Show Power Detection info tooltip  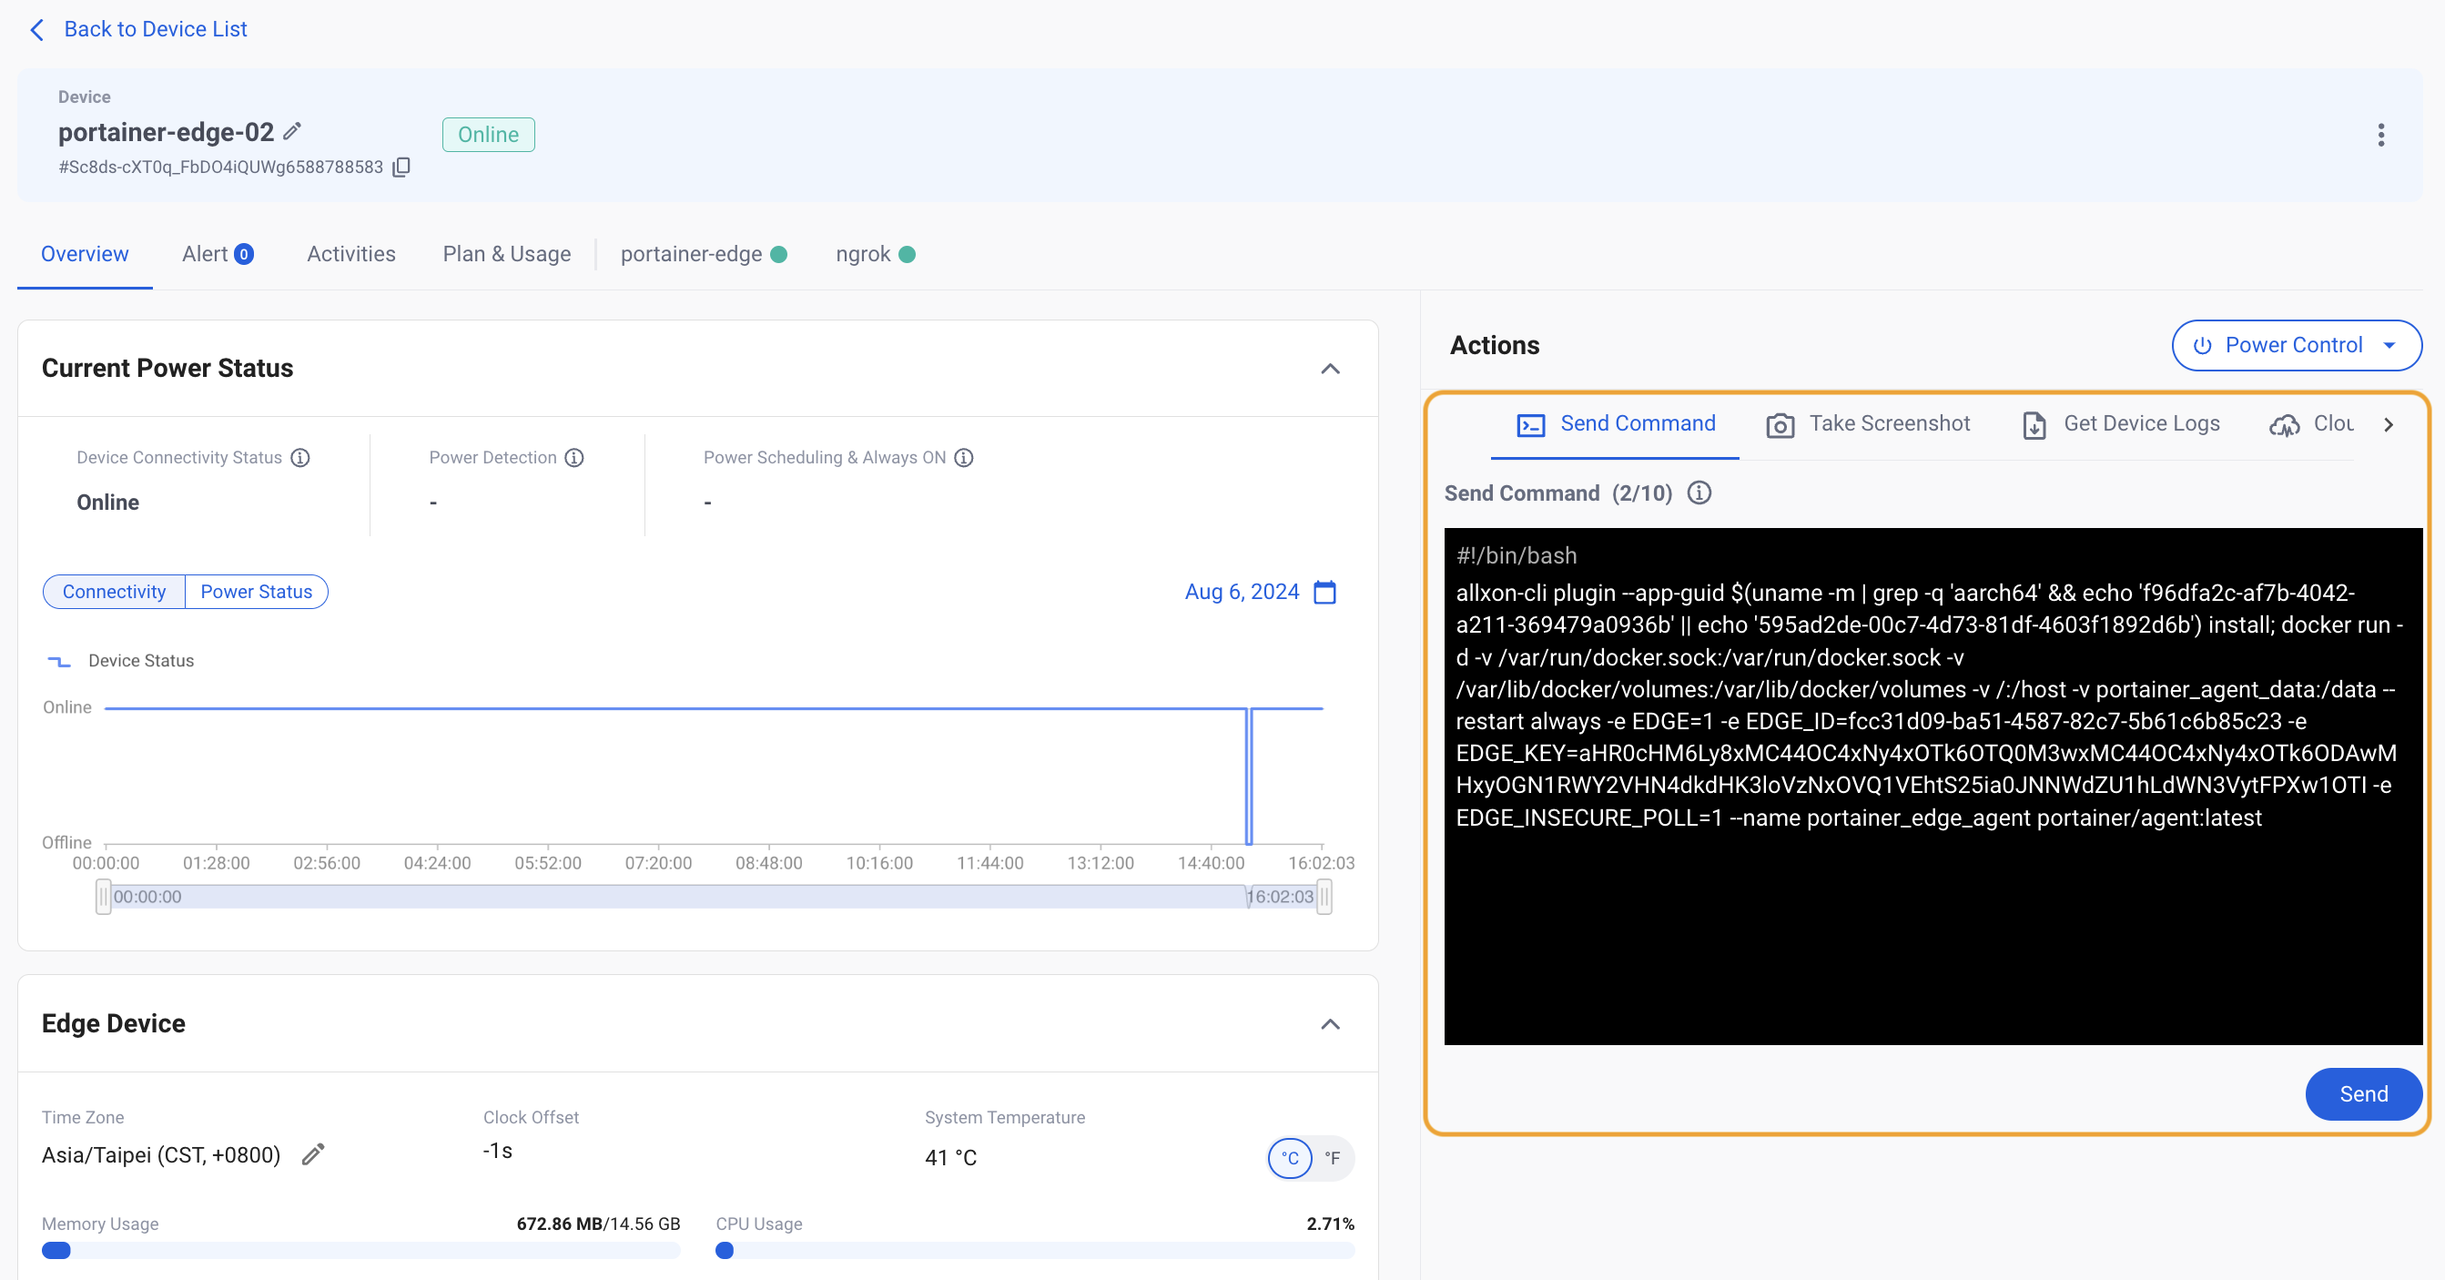pos(574,458)
